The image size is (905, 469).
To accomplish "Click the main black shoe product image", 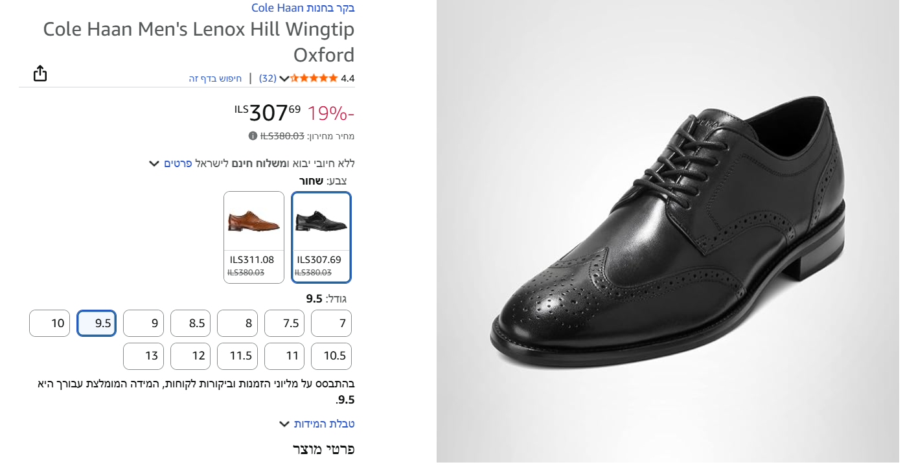I will click(667, 233).
